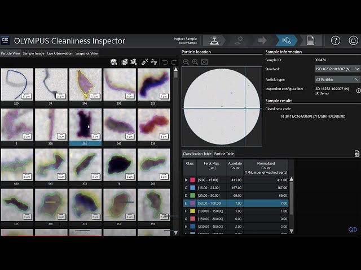
Task: Click the export table icon right of Particle Table
Action: click(356, 154)
